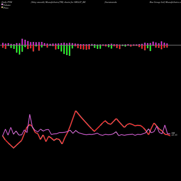This screenshot has width=181, height=181.
Task: Click the tallest green bar below the baseline
Action: pyautogui.click(x=70, y=50)
